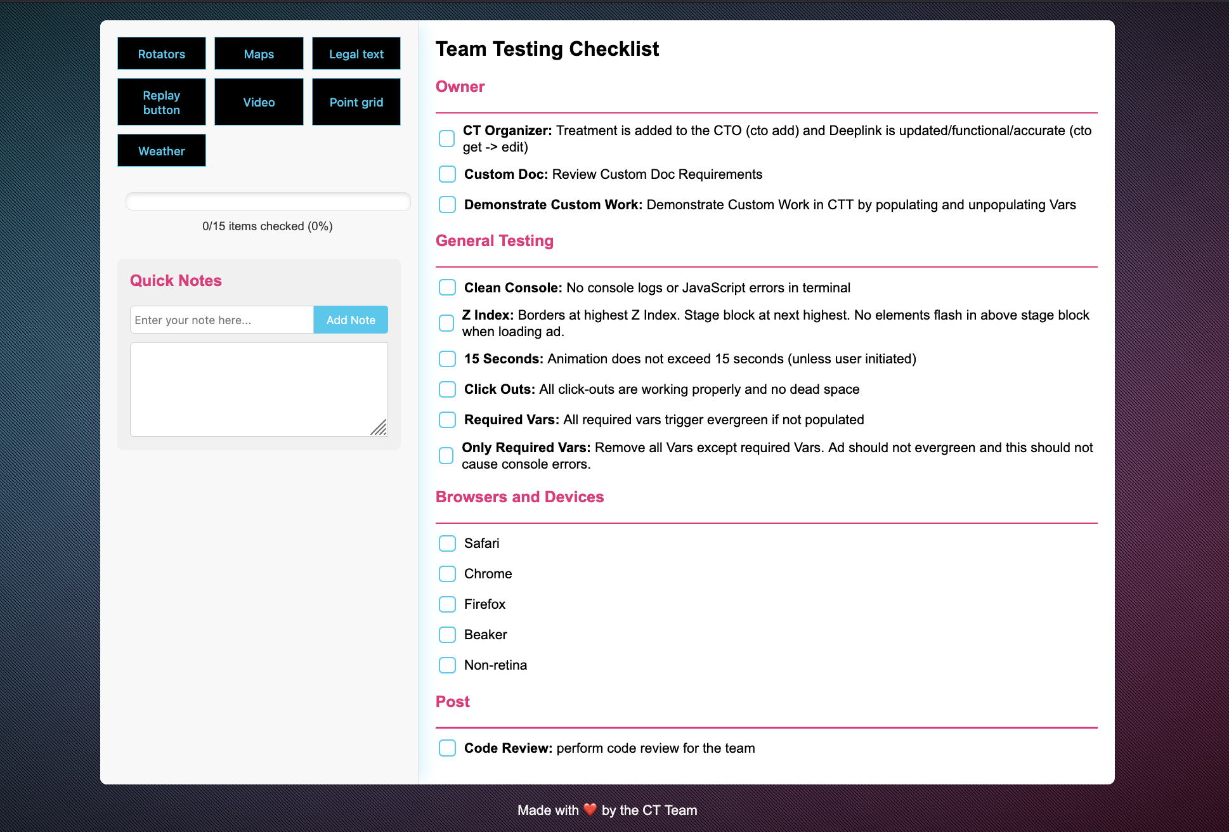Check the Beaker checkbox

point(447,635)
